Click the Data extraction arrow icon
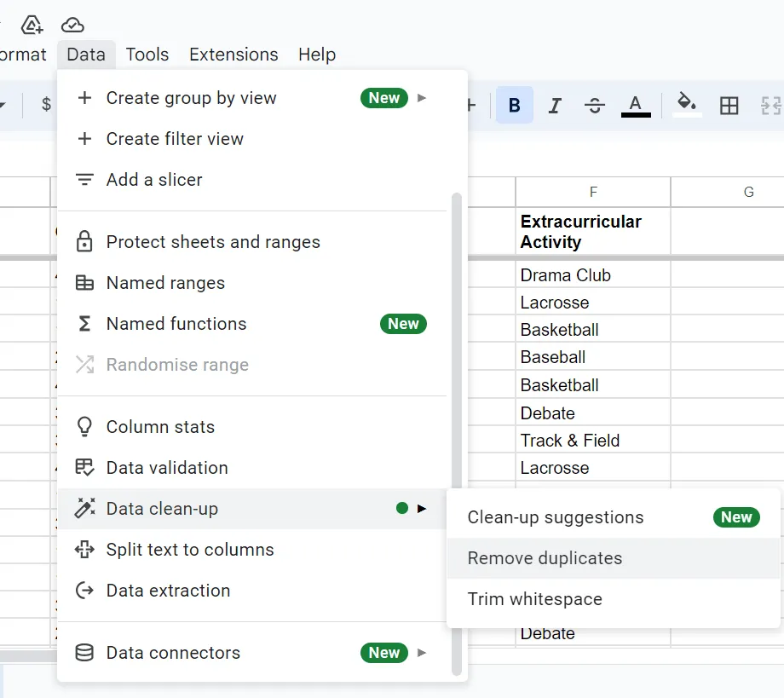The width and height of the screenshot is (784, 698). pos(84,591)
